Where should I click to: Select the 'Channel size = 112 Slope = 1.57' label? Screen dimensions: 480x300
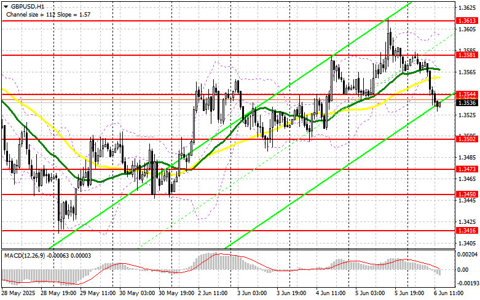point(48,14)
